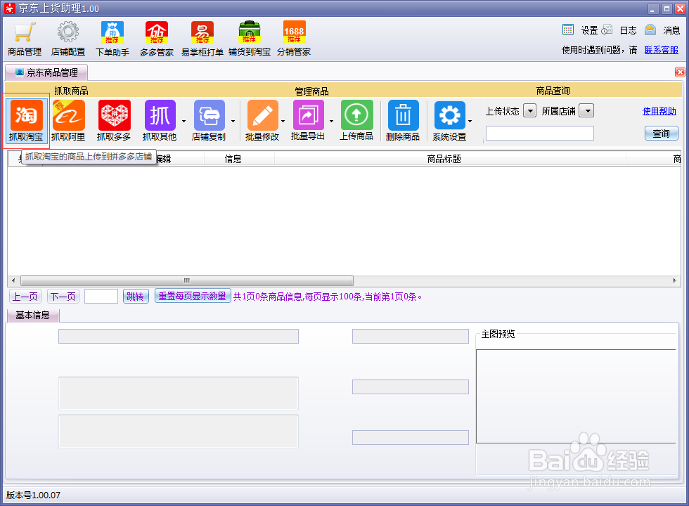Viewport: 689px width, 506px height.
Task: Open 日志 log icon
Action: 607,30
